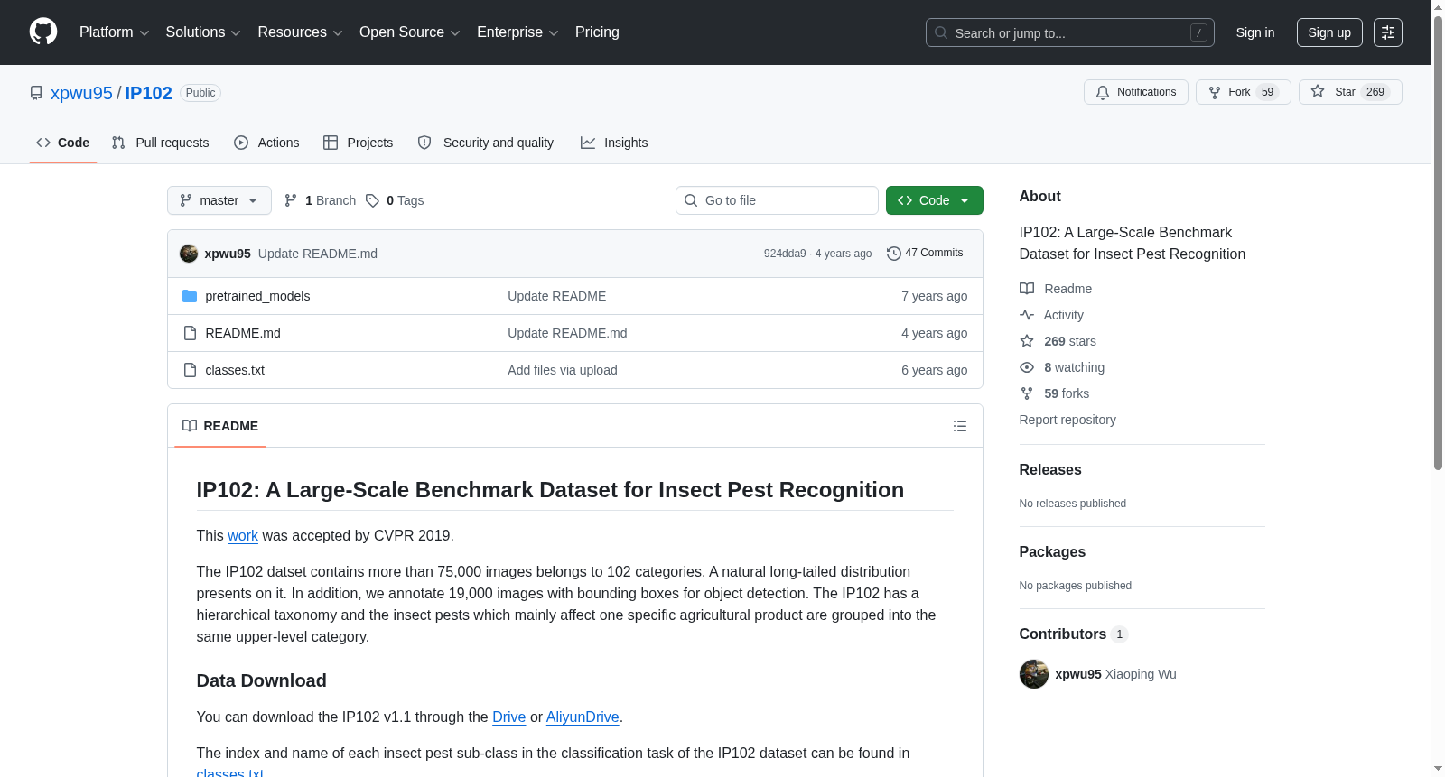Click the Sign in link
1445x777 pixels.
click(x=1255, y=32)
